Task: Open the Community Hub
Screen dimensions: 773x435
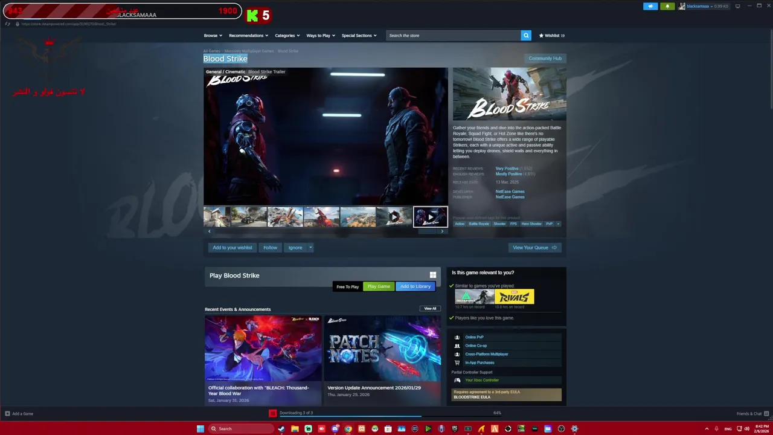Action: point(545,59)
